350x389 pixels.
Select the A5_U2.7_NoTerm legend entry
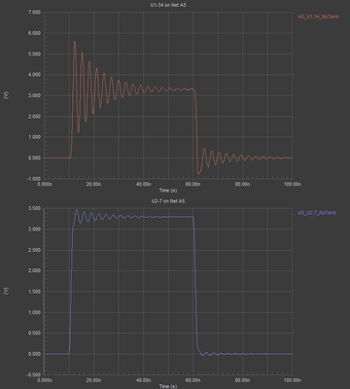click(x=317, y=213)
